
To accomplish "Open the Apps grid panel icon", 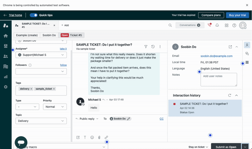I will pyautogui.click(x=247, y=62).
